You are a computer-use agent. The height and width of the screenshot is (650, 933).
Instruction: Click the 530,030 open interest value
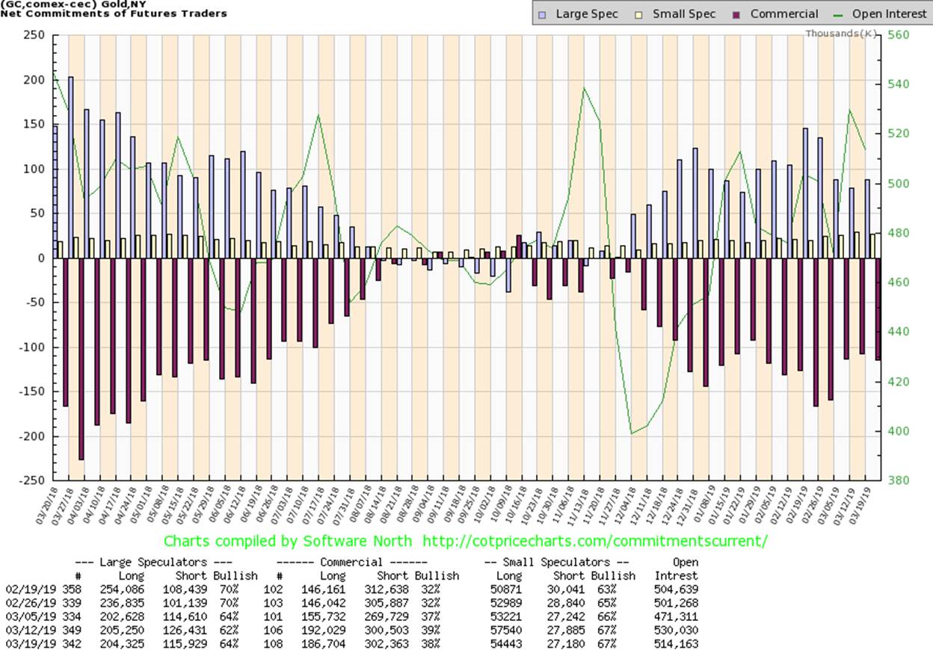(x=676, y=631)
